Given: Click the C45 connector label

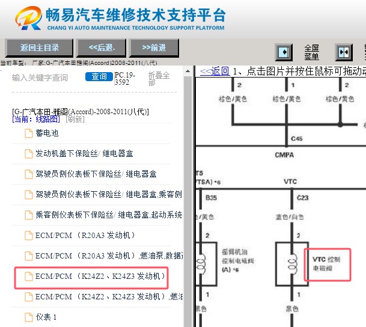Looking at the screenshot, I should pos(296,139).
